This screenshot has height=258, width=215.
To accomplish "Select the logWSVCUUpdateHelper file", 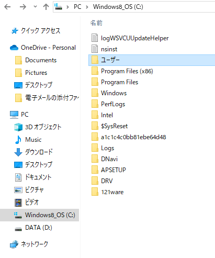I will [x=134, y=38].
